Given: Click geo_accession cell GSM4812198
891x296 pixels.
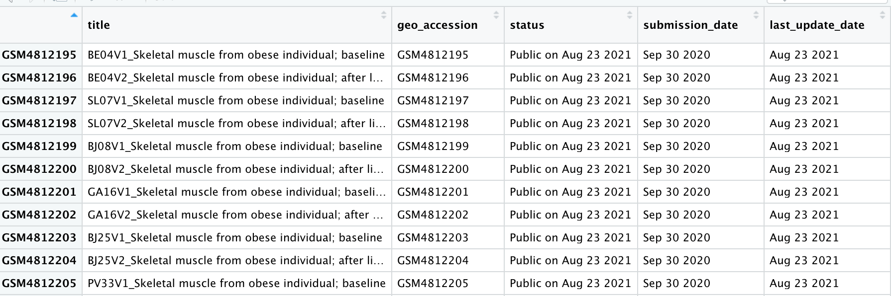Looking at the screenshot, I should (x=433, y=124).
